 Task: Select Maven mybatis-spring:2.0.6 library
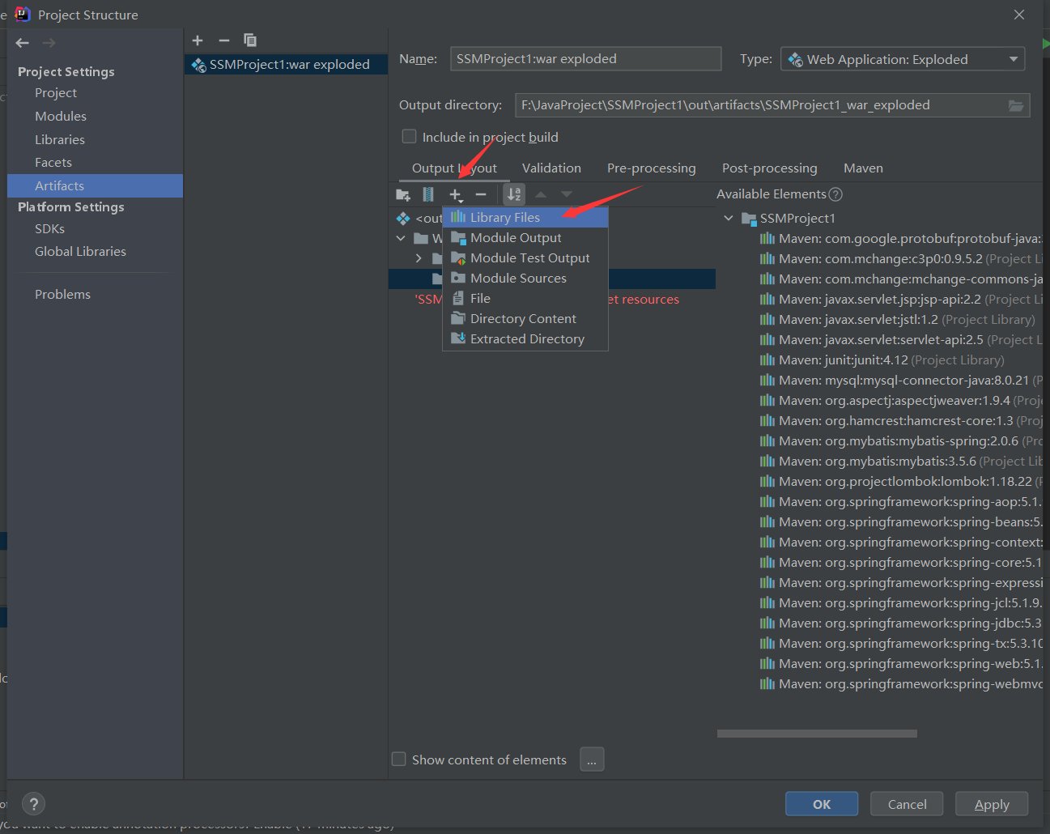pyautogui.click(x=900, y=440)
